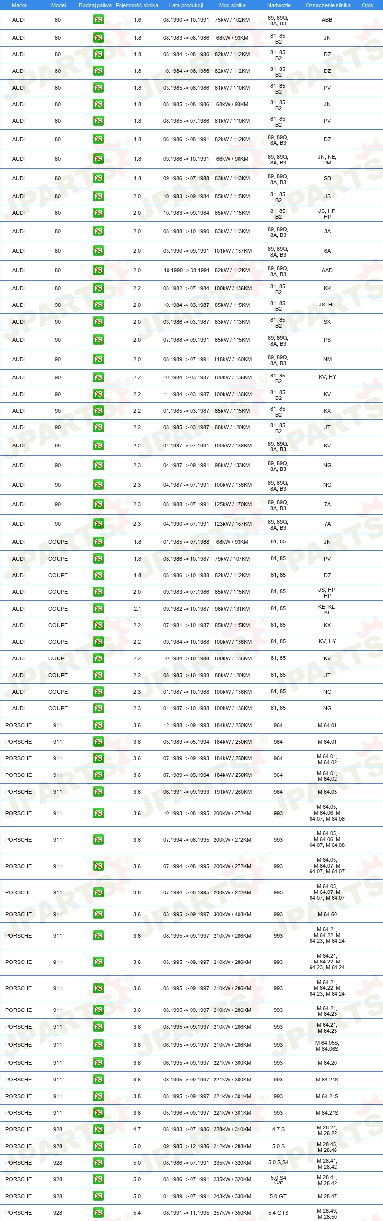Click the petrol icon in the COUPE 79kW / 107KM row

[98, 559]
